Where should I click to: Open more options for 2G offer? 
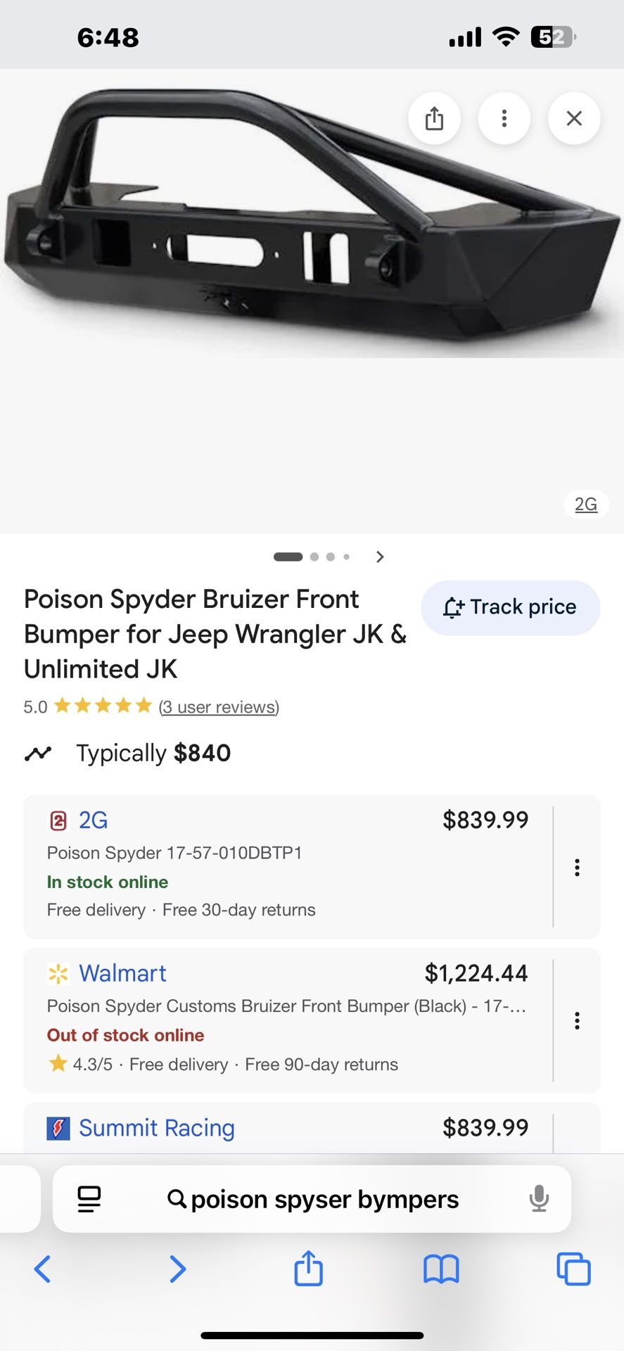point(577,867)
